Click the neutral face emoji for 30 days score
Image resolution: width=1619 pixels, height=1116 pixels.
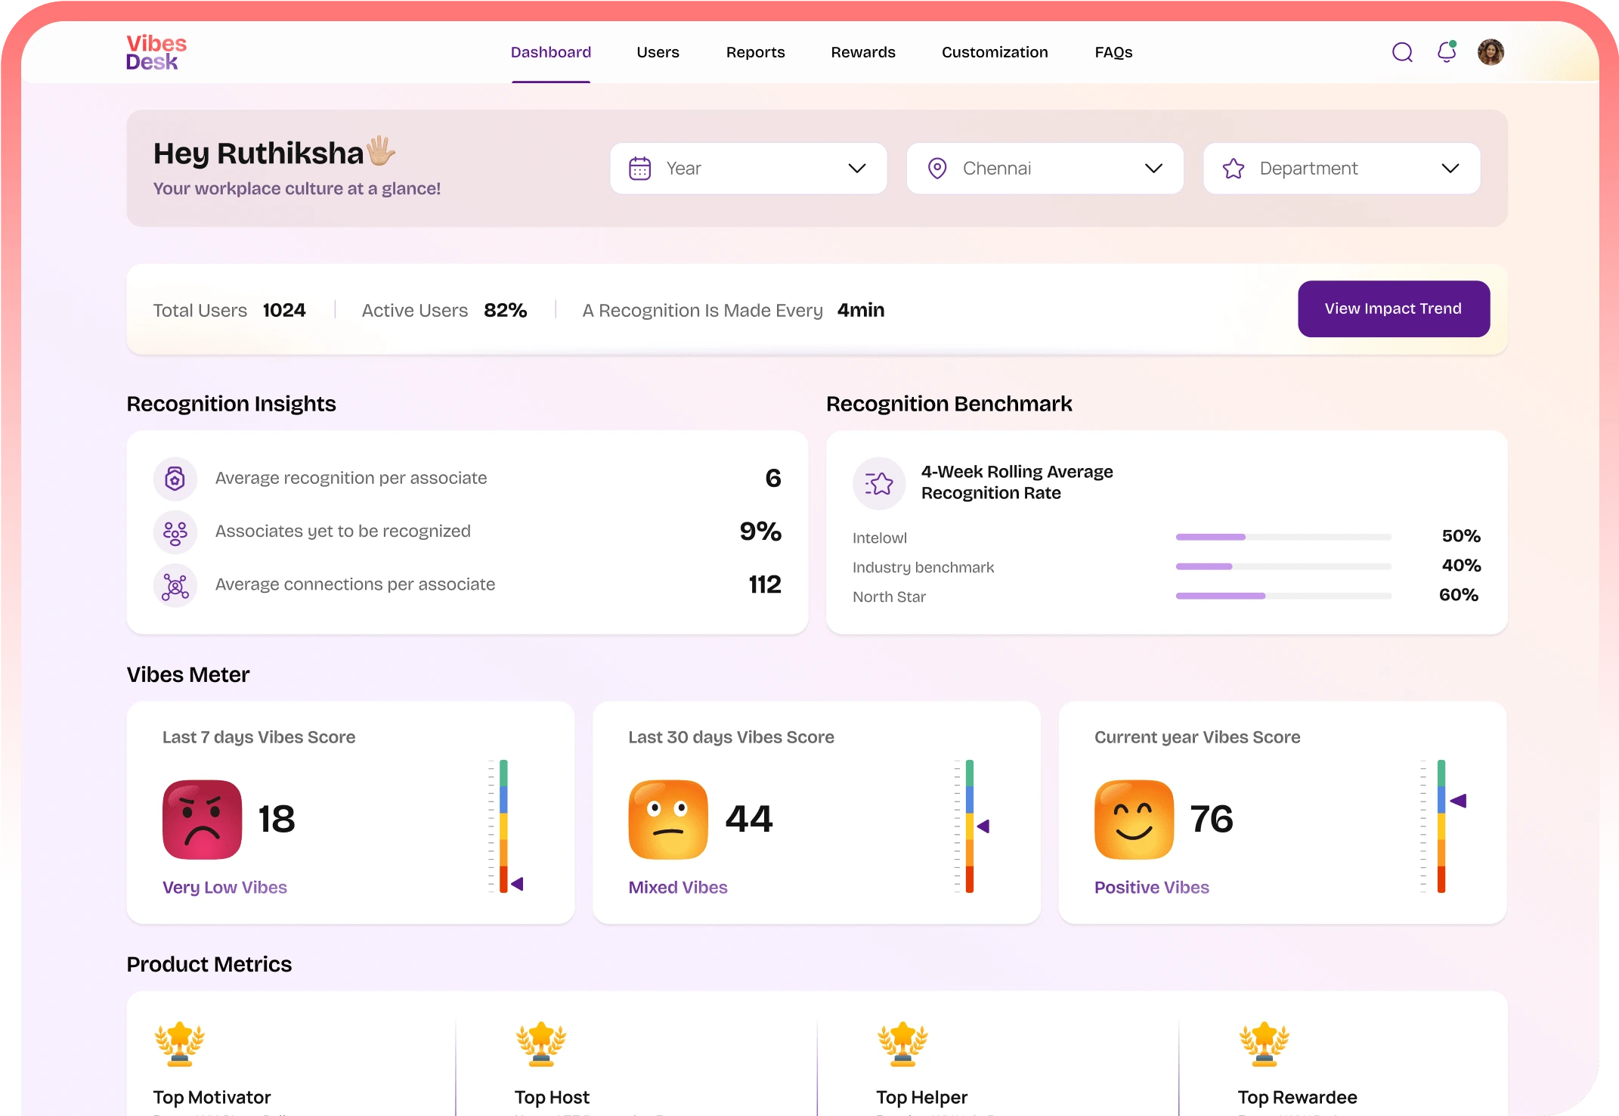668,819
